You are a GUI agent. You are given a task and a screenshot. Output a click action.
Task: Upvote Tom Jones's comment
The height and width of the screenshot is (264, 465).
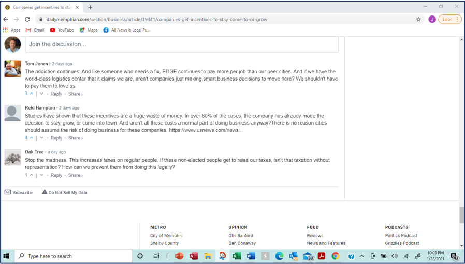click(32, 94)
